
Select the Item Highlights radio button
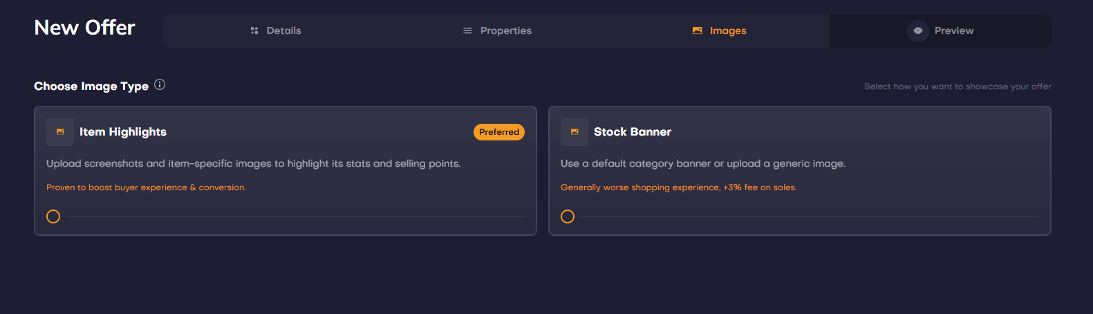tap(53, 216)
